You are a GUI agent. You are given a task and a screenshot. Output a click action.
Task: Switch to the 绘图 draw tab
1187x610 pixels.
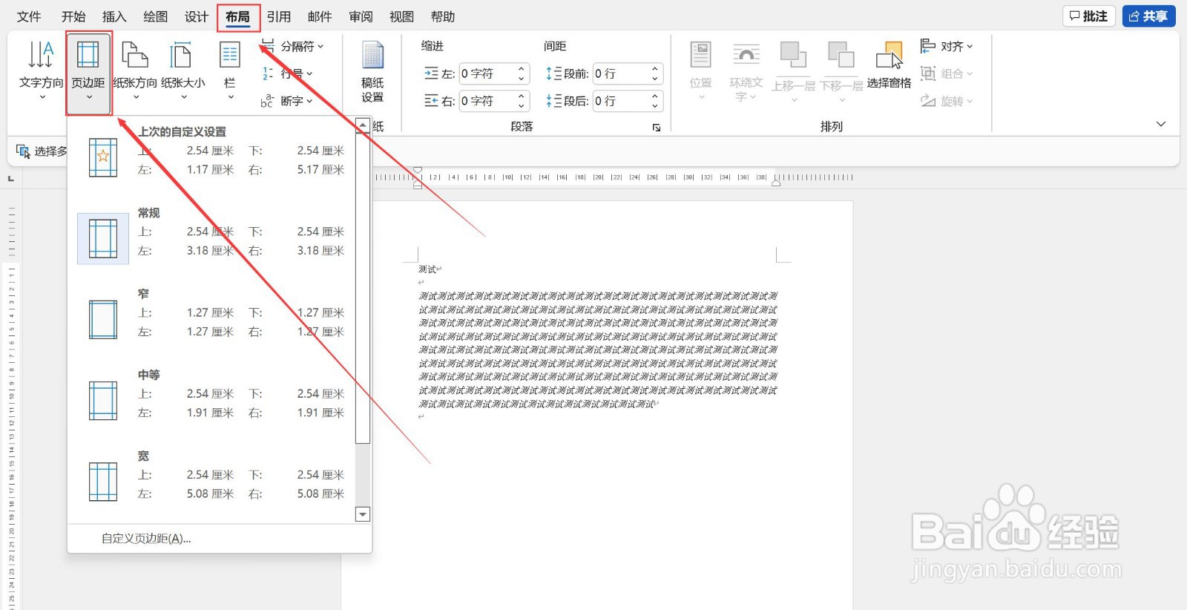(156, 16)
